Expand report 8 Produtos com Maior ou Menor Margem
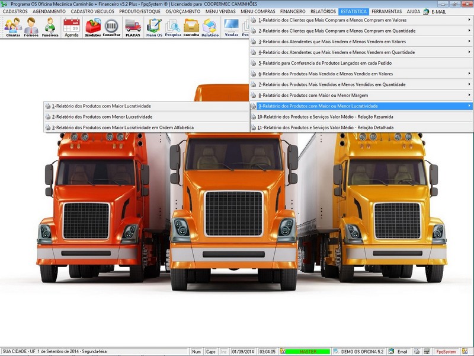This screenshot has height=356, width=474. 361,96
